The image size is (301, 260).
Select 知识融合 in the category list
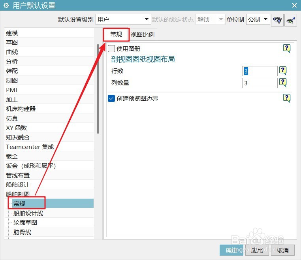(x=49, y=138)
